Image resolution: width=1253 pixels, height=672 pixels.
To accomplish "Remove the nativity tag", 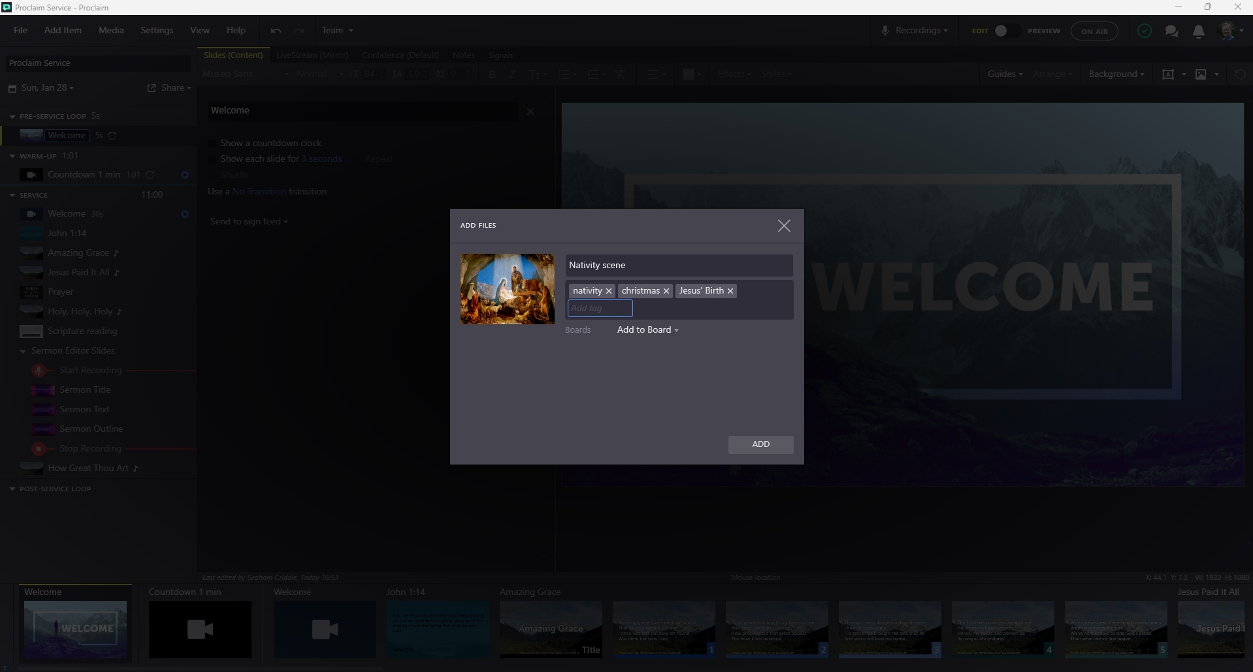I will click(608, 291).
